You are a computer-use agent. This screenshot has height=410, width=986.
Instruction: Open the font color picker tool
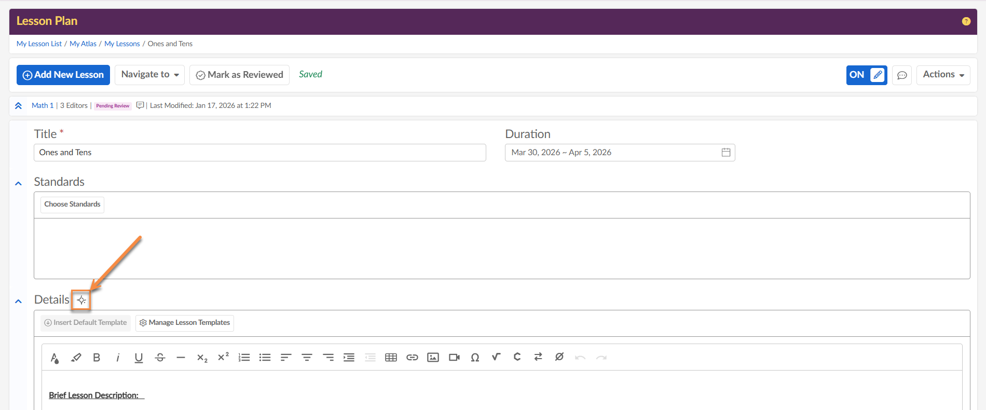coord(54,357)
